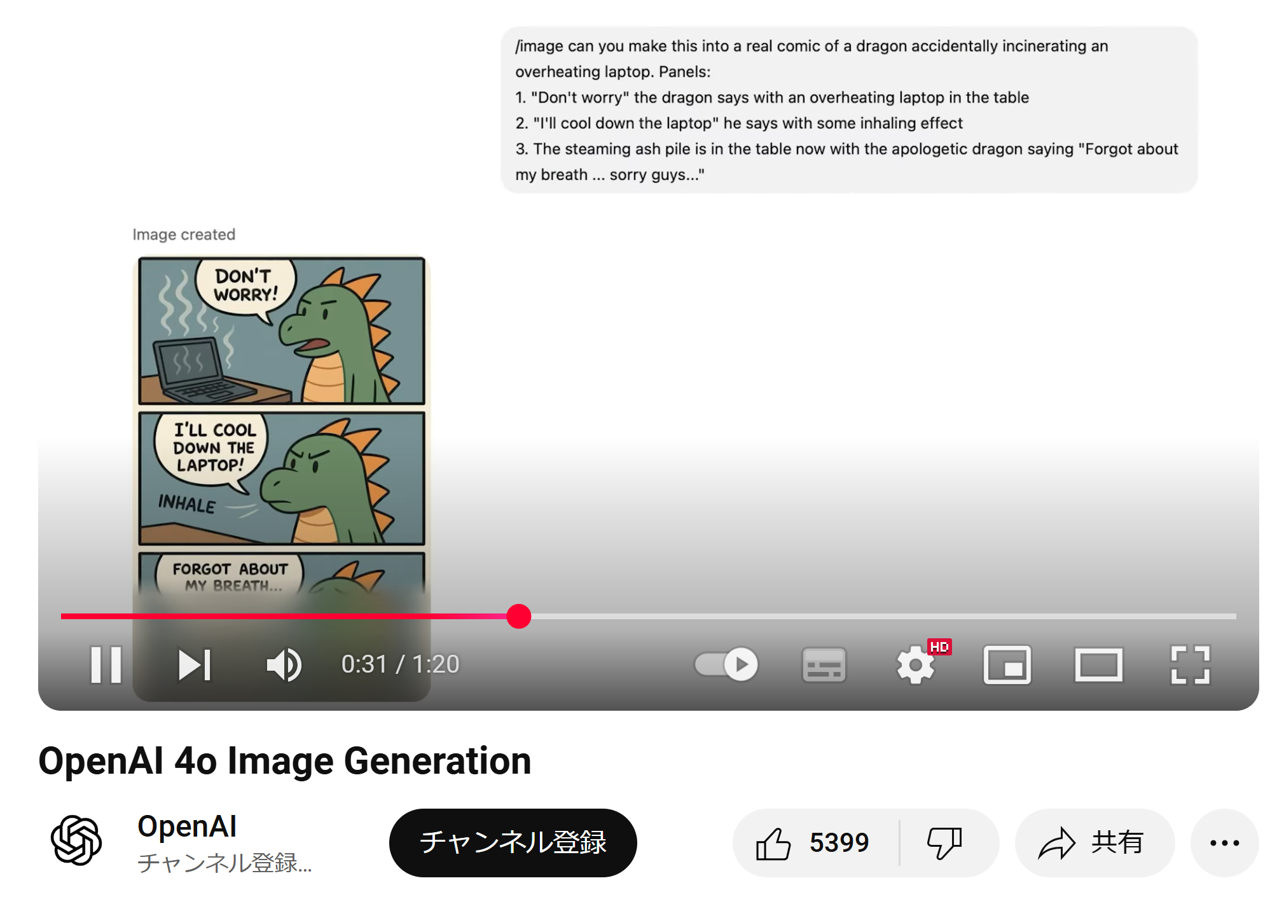1284x904 pixels.
Task: Open the OpenAI channel name link
Action: pos(187,826)
